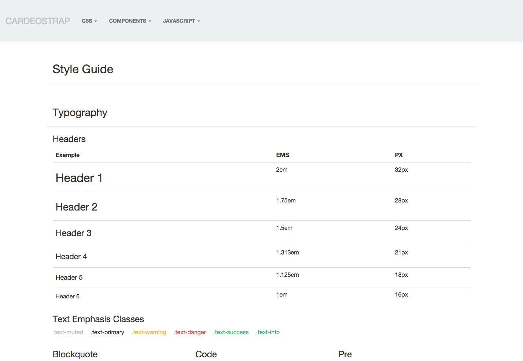This screenshot has width=523, height=361.
Task: Click the Header 3 example text
Action: click(x=74, y=233)
